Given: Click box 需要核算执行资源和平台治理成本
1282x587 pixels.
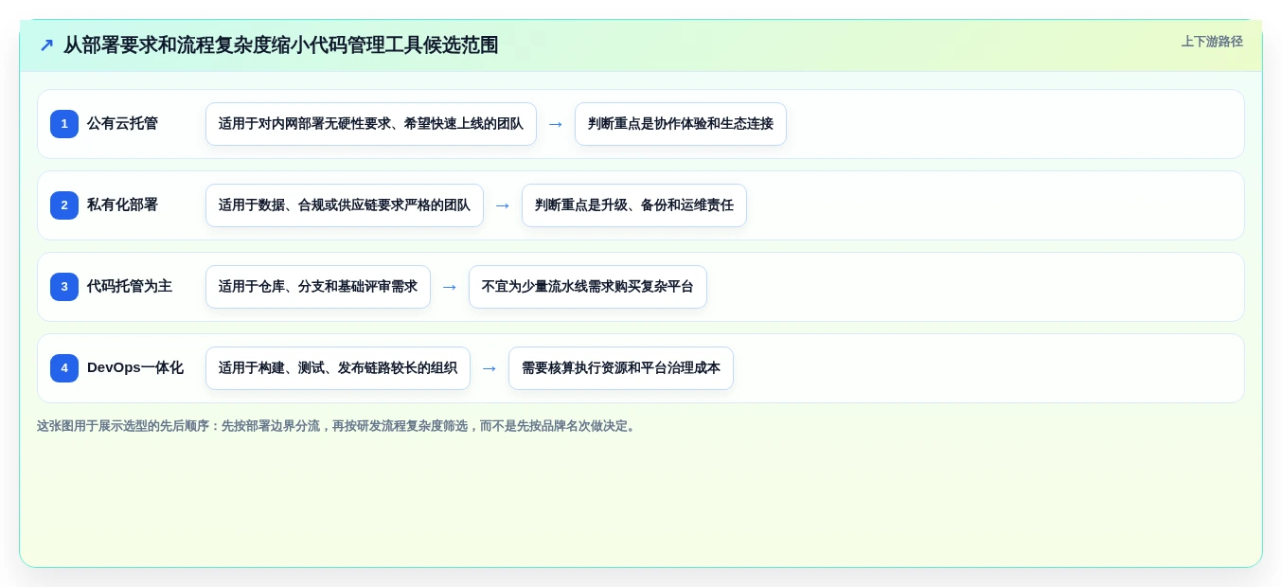Looking at the screenshot, I should [x=621, y=368].
